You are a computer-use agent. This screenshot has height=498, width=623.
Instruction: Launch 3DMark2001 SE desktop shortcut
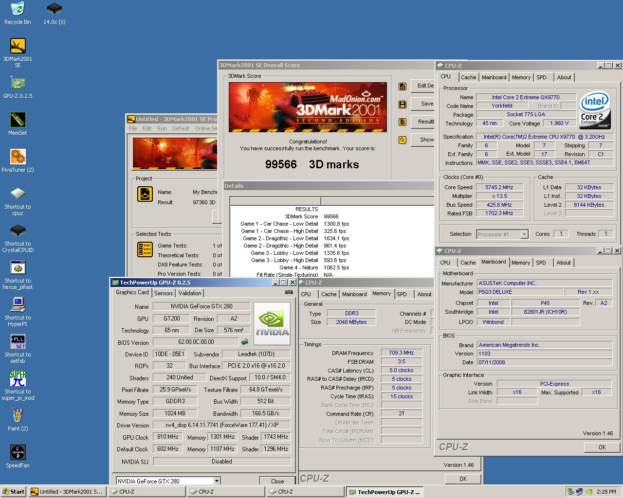click(18, 53)
